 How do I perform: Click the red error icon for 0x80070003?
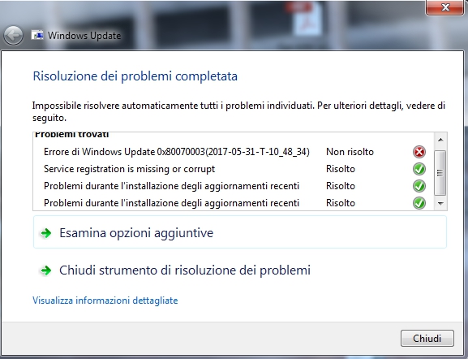pos(419,152)
